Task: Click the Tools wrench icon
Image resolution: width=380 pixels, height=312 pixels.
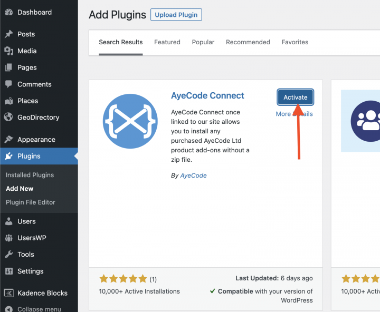Action: click(x=8, y=255)
